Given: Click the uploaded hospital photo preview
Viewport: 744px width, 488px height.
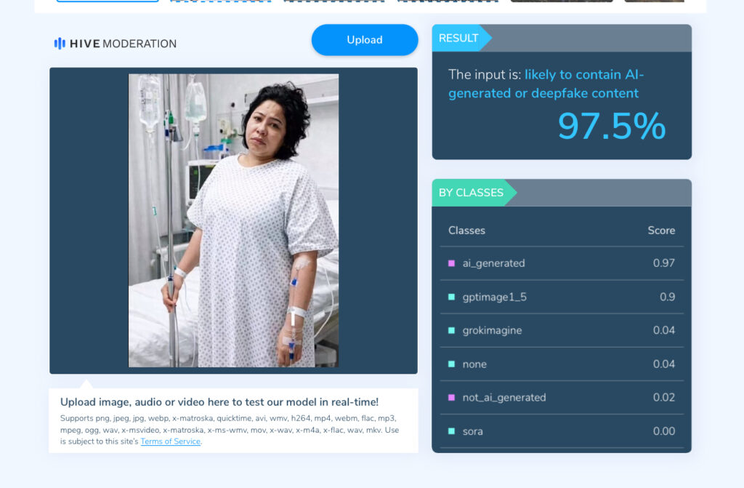Looking at the screenshot, I should click(233, 220).
